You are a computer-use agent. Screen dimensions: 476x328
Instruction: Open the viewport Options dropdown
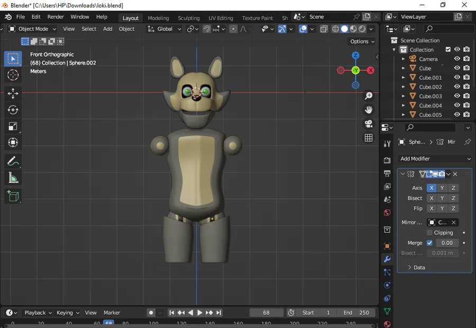pyautogui.click(x=362, y=41)
